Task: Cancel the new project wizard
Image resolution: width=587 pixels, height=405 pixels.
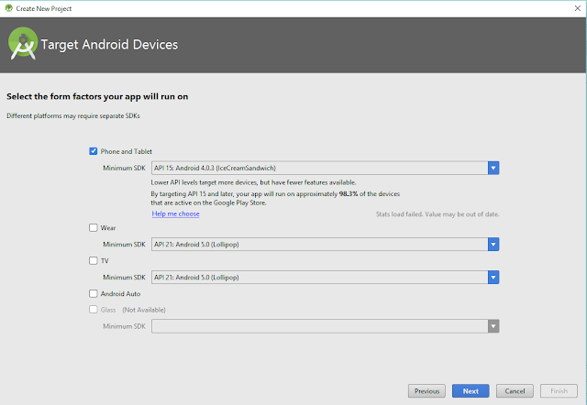Action: click(x=514, y=391)
